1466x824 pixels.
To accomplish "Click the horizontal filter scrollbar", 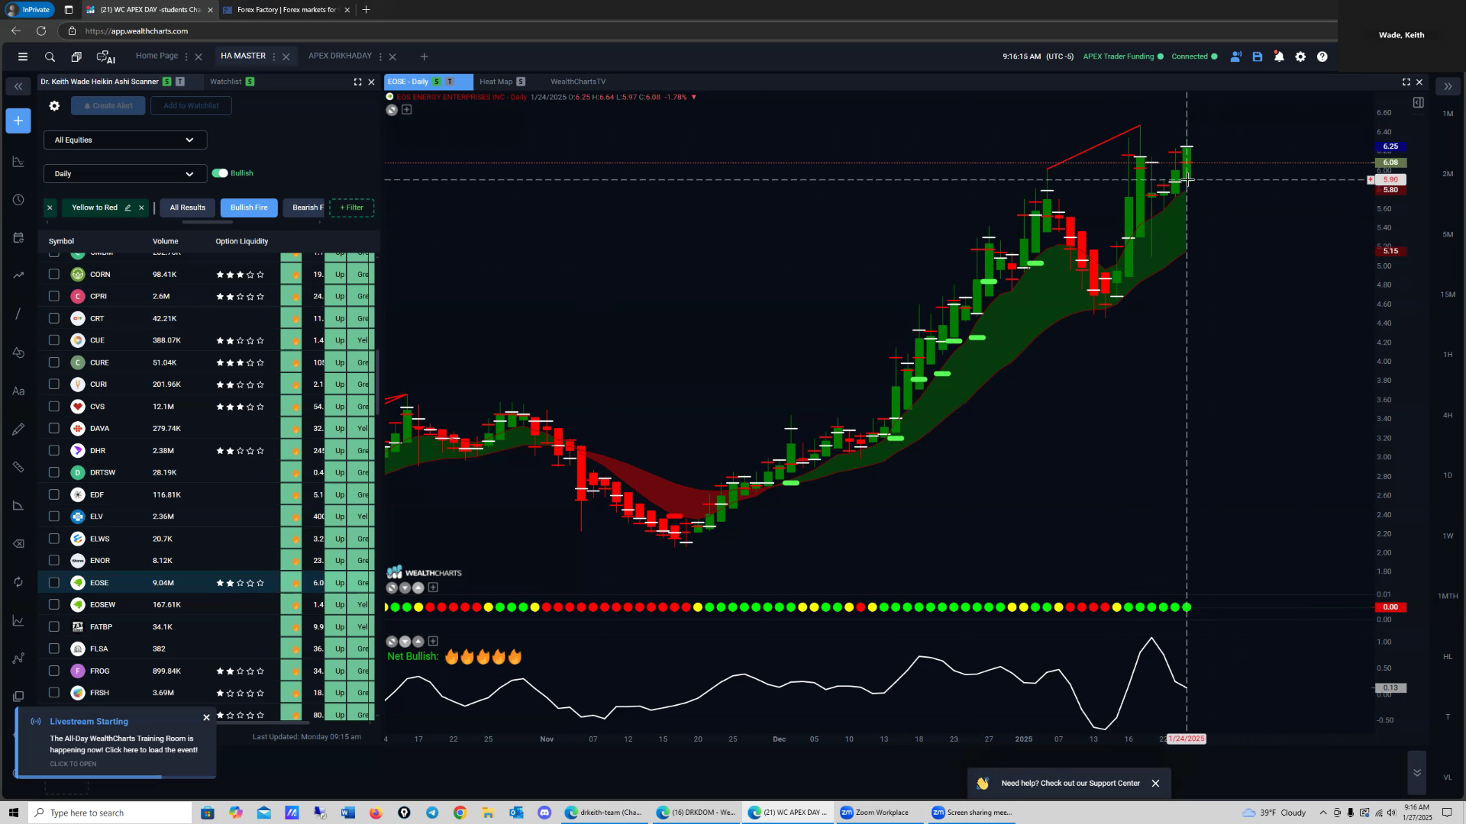I will click(x=207, y=222).
